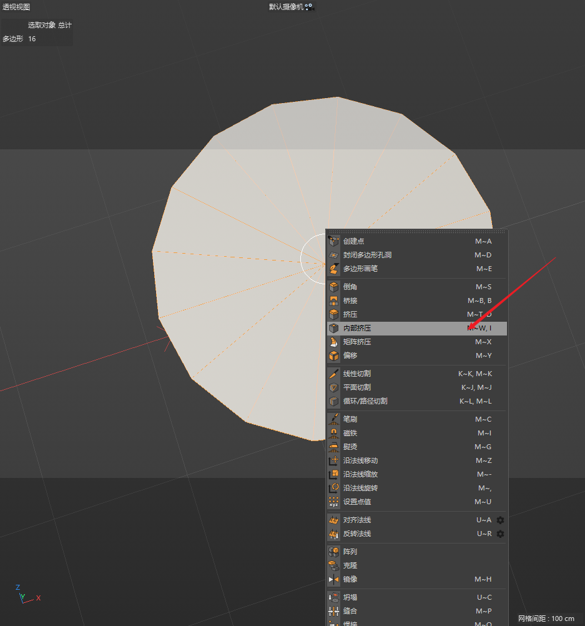Click the 透视视图 viewport title

click(x=16, y=7)
